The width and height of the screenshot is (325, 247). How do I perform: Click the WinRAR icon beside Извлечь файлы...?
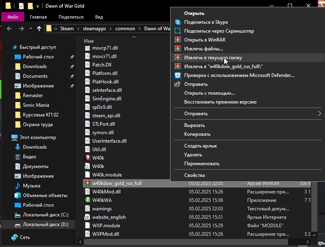click(x=178, y=49)
